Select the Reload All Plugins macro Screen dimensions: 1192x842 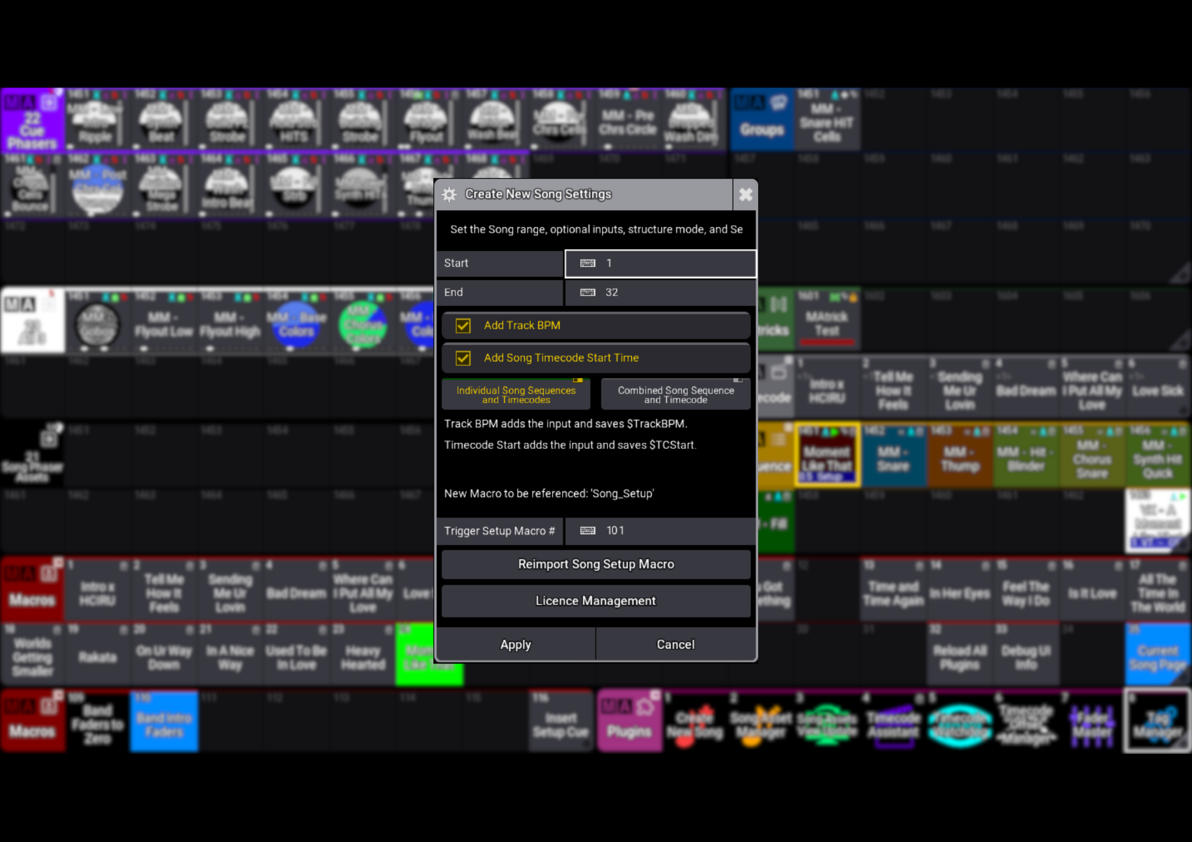(x=960, y=656)
